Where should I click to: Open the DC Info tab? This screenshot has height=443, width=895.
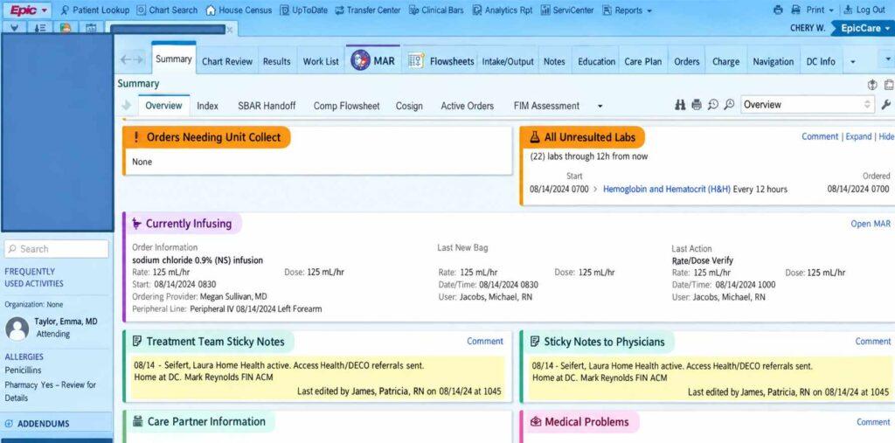(820, 62)
